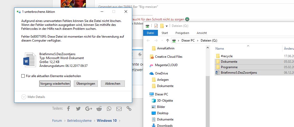
Task: Expand Mehr Details in the dialog
Action: click(x=33, y=97)
